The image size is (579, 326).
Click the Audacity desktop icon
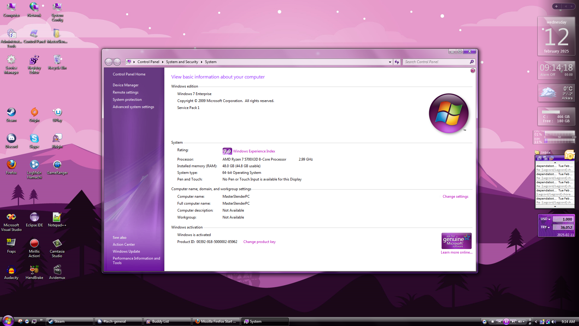pos(11,272)
